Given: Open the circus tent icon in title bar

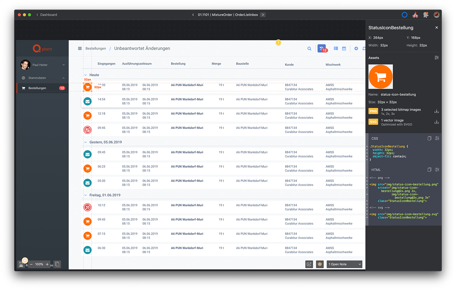Looking at the screenshot, I should pos(415,15).
